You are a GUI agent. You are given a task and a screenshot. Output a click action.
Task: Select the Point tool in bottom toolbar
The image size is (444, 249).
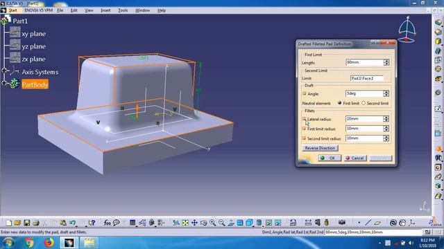coord(359,223)
